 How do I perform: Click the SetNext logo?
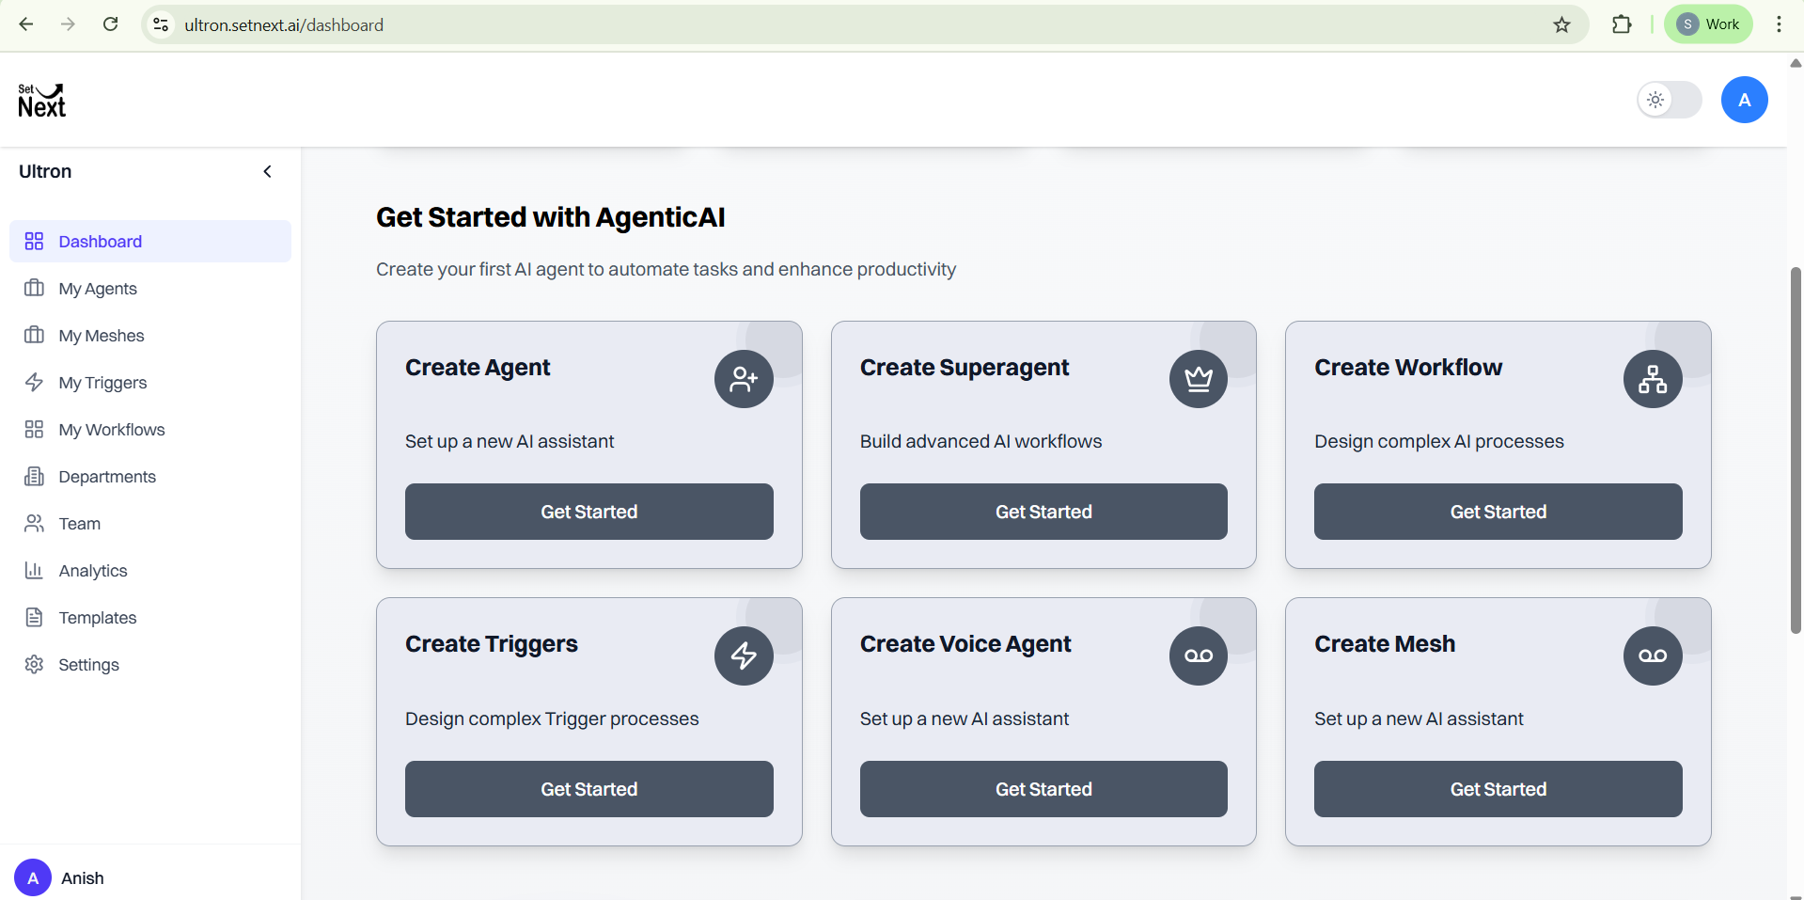click(x=42, y=101)
